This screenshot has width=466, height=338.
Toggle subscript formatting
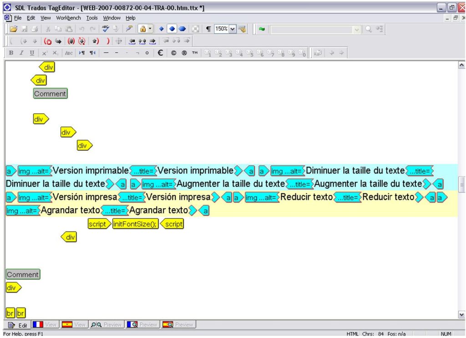(x=55, y=53)
